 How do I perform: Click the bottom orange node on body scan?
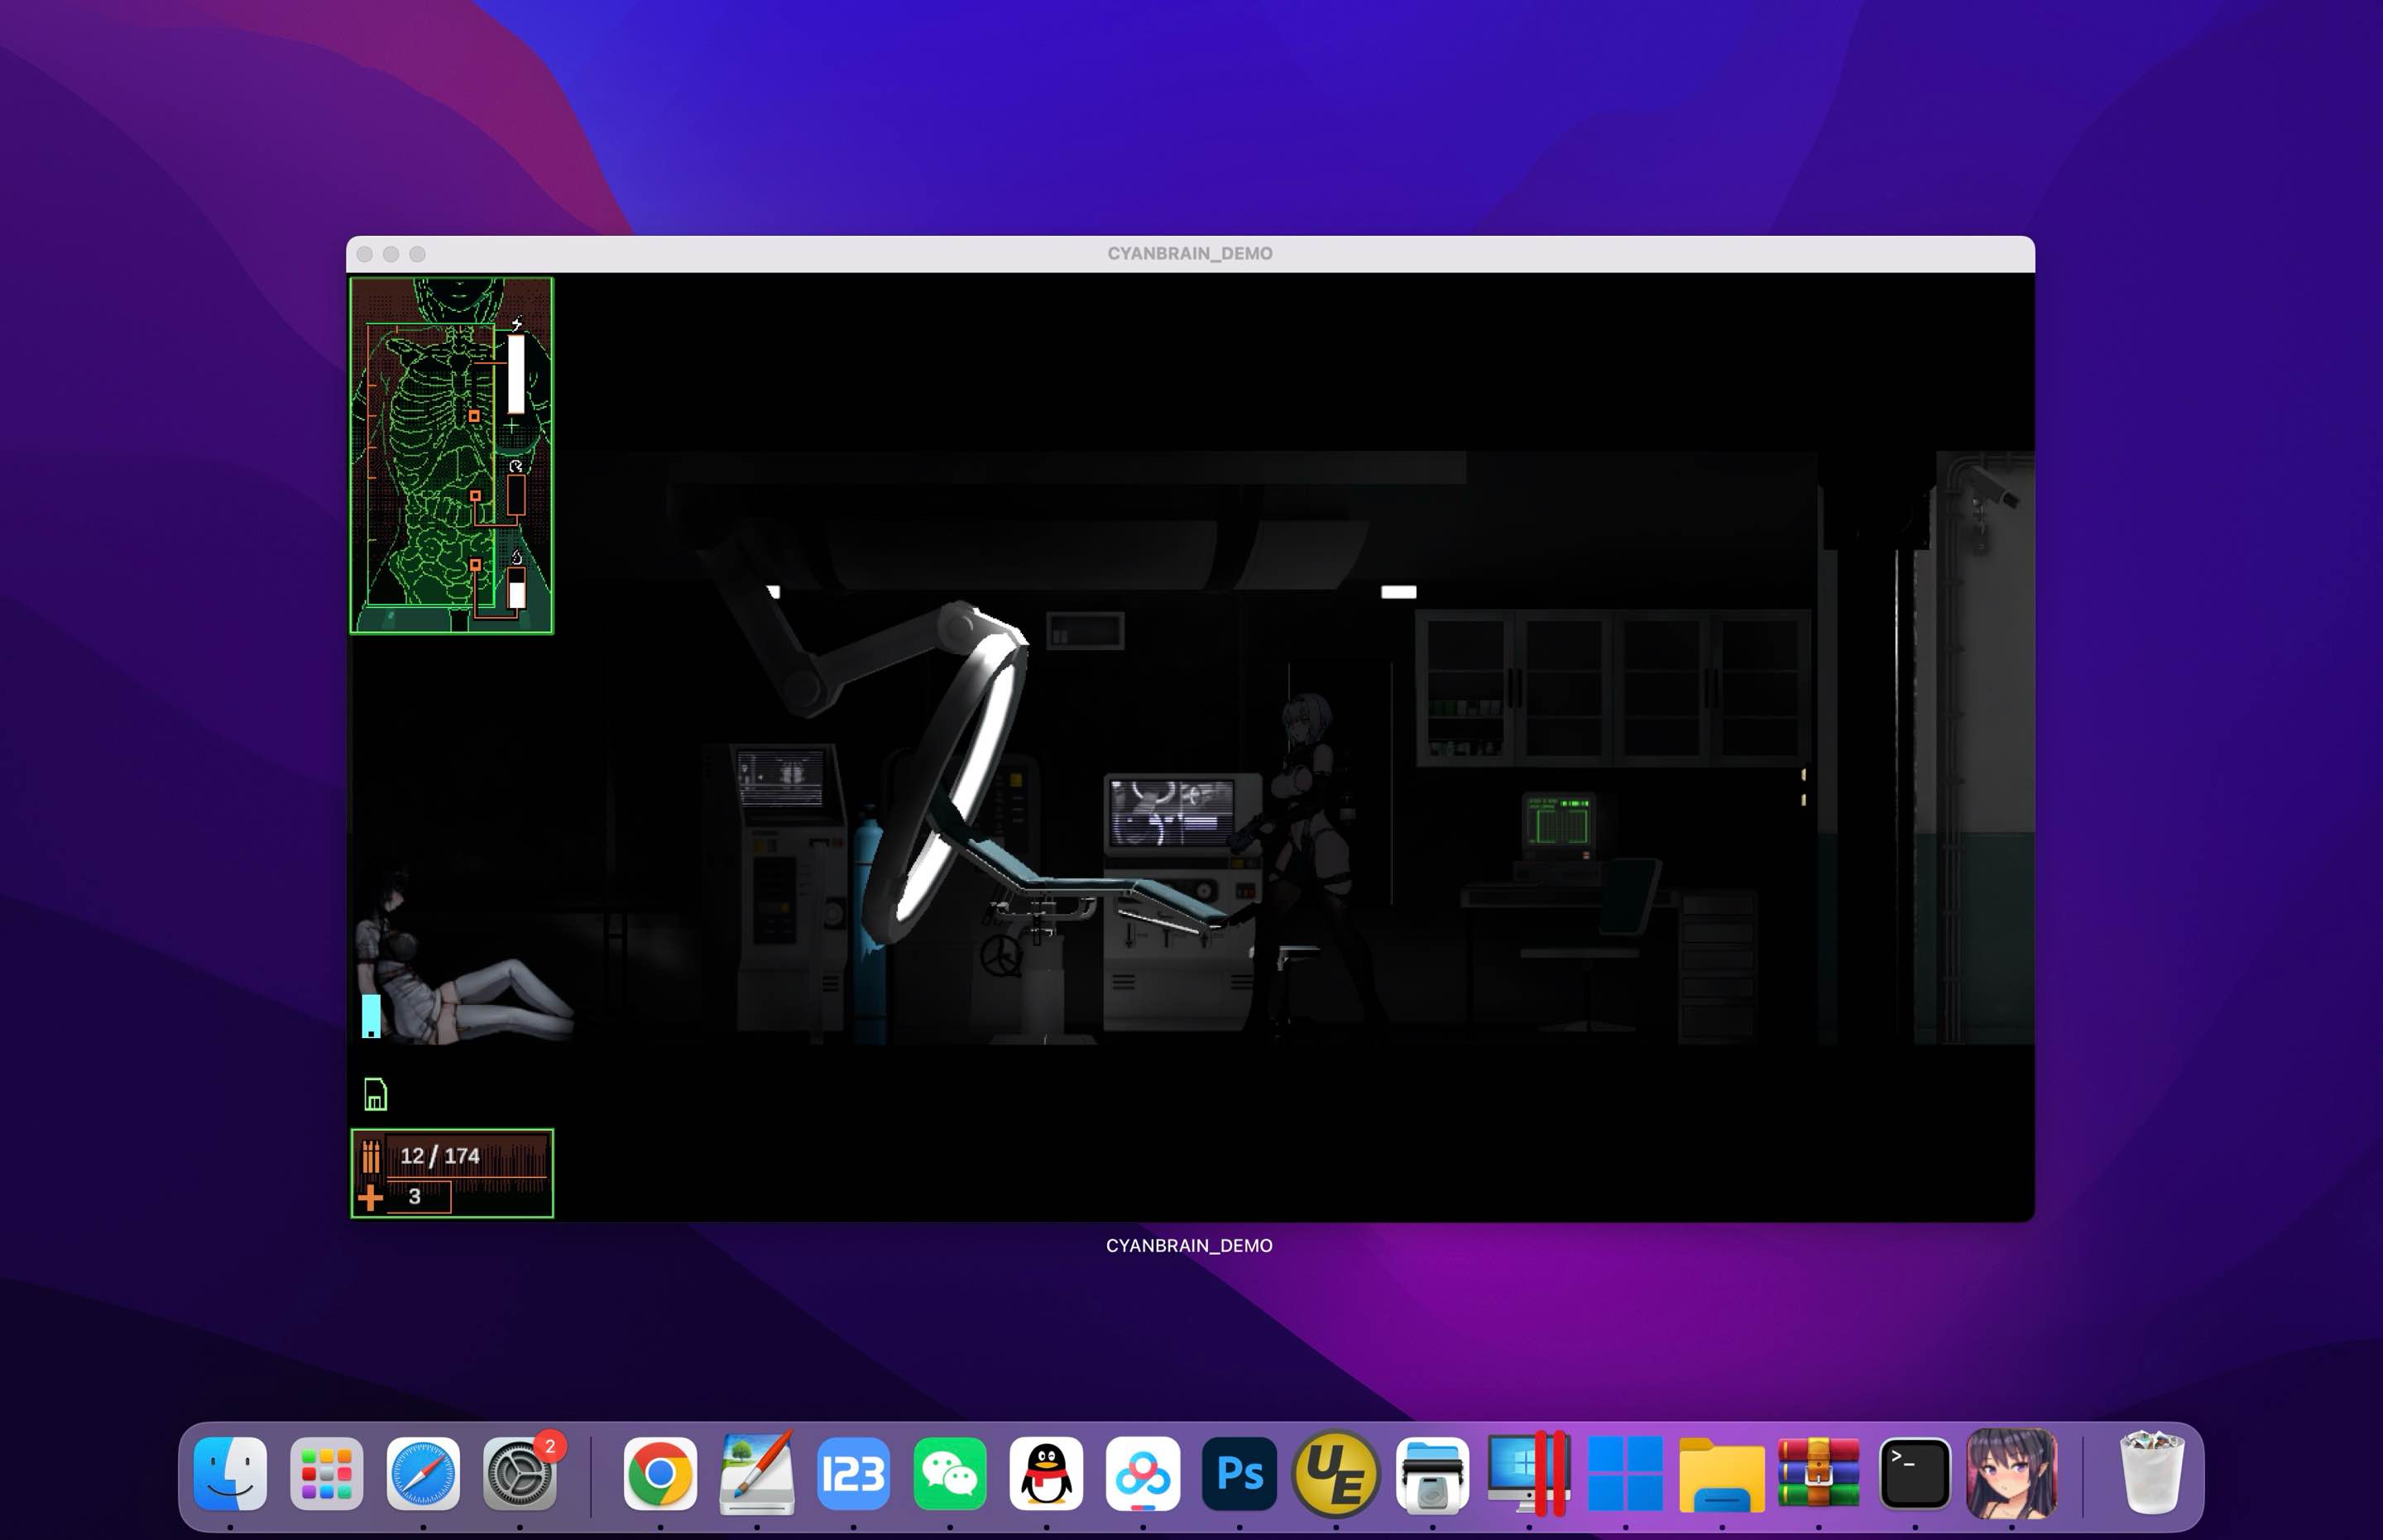(475, 565)
